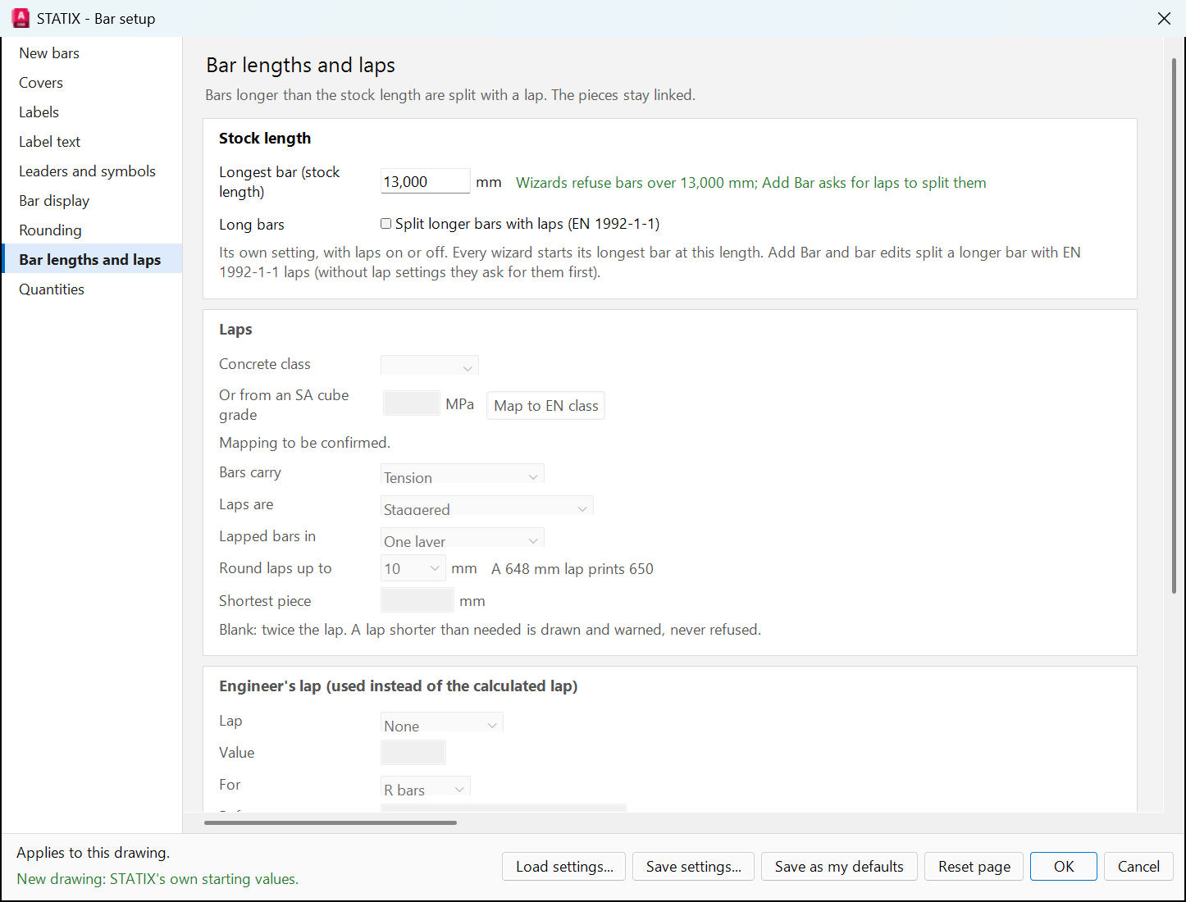Image resolution: width=1186 pixels, height=902 pixels.
Task: Open the Concrete class dropdown
Action: pos(430,365)
